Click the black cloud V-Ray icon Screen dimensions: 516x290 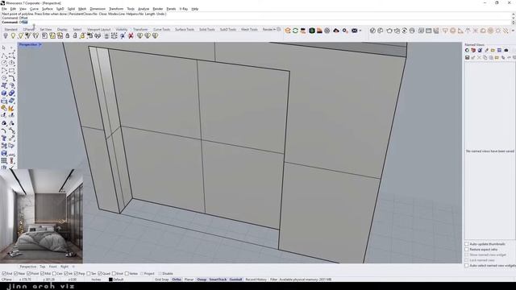[336, 31]
